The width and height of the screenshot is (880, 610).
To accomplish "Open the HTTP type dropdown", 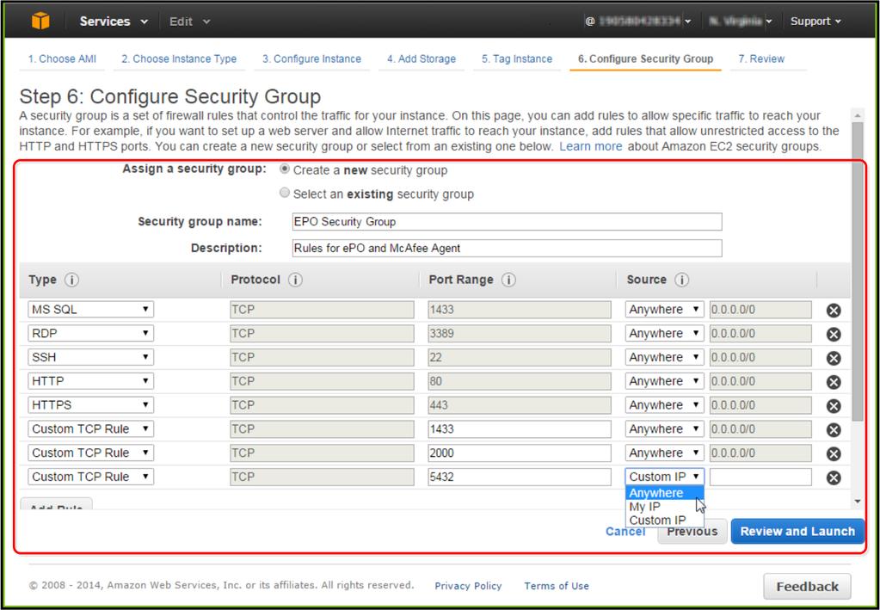I will [91, 381].
